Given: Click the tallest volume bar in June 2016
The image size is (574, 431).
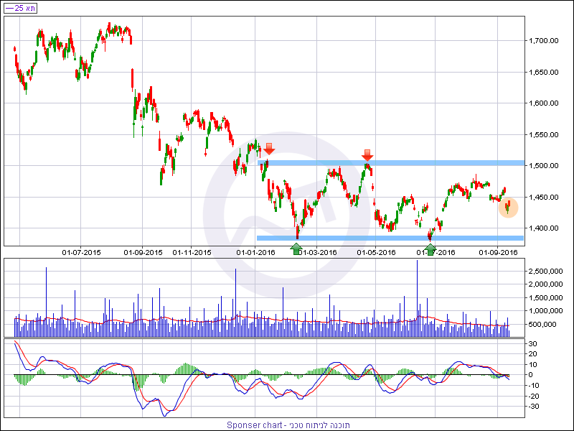Looking at the screenshot, I should [x=418, y=298].
